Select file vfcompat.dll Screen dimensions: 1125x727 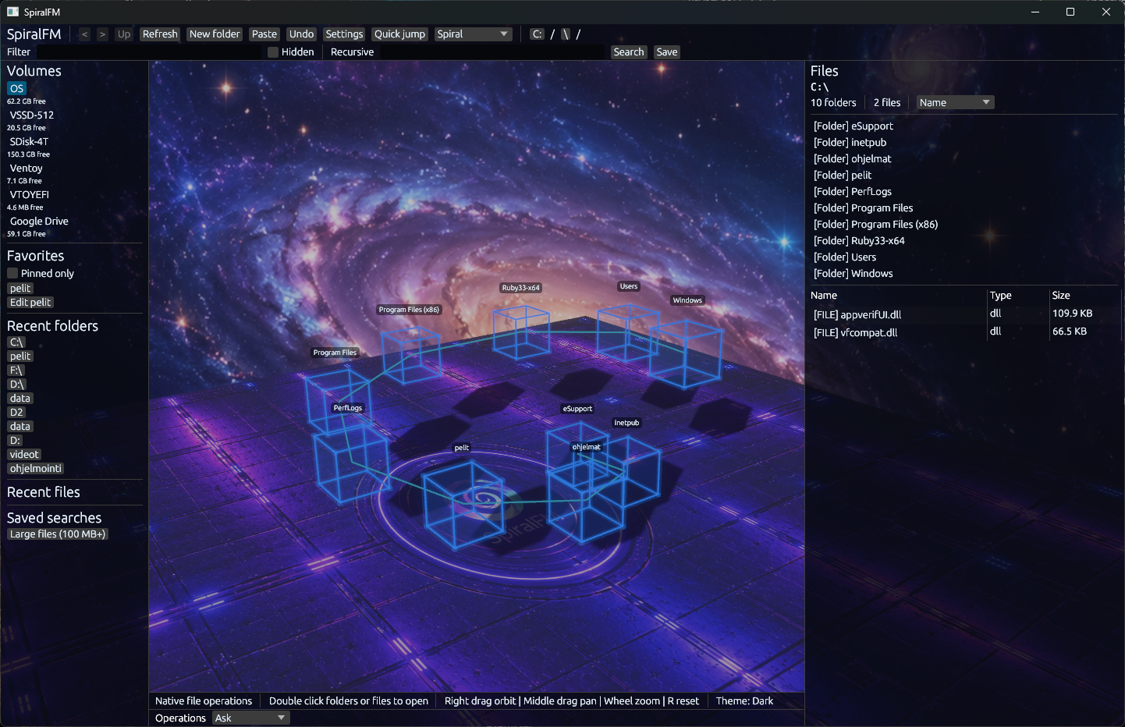click(855, 333)
